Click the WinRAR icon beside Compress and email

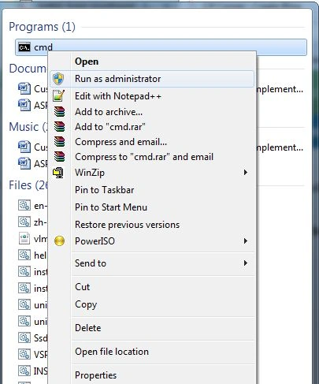coord(59,142)
